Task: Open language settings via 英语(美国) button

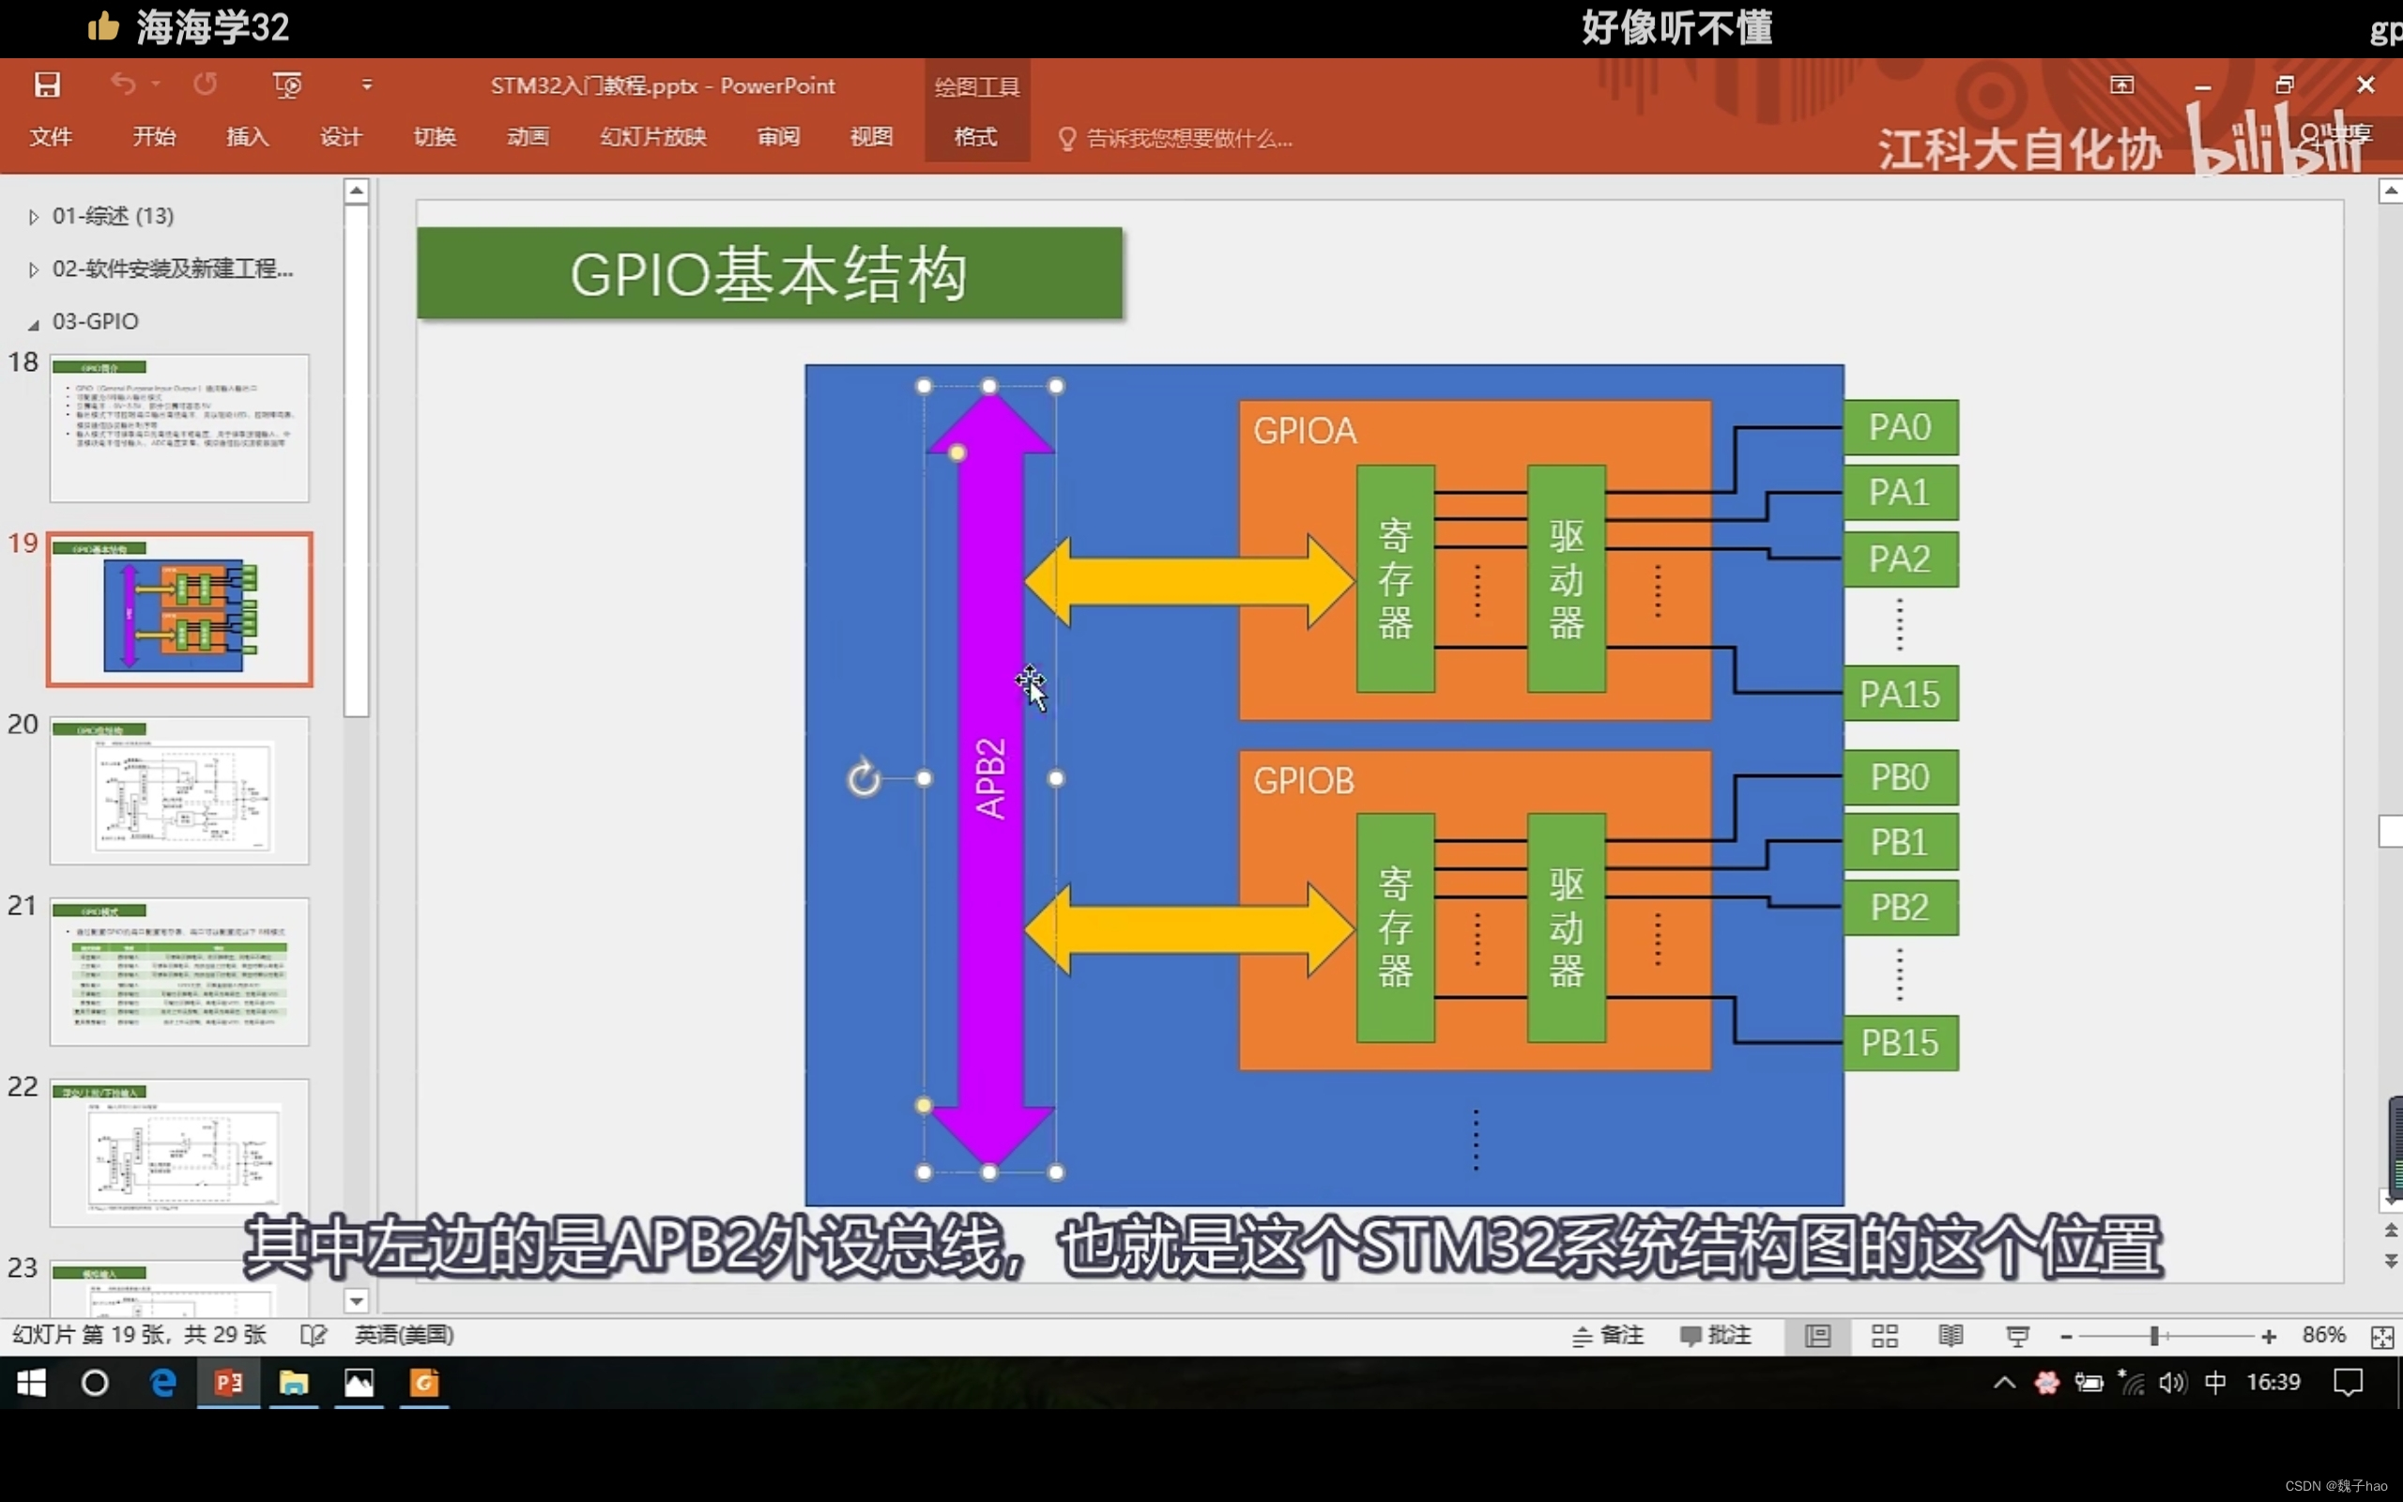Action: pos(401,1335)
